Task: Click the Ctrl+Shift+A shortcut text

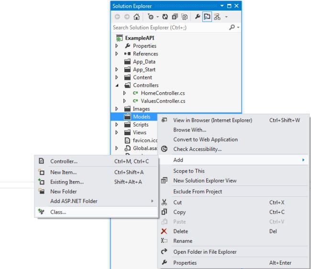Action: click(129, 172)
